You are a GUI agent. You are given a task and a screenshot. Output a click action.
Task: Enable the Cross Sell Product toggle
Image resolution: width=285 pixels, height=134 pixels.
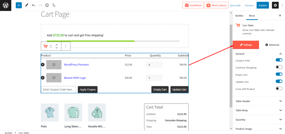[279, 89]
